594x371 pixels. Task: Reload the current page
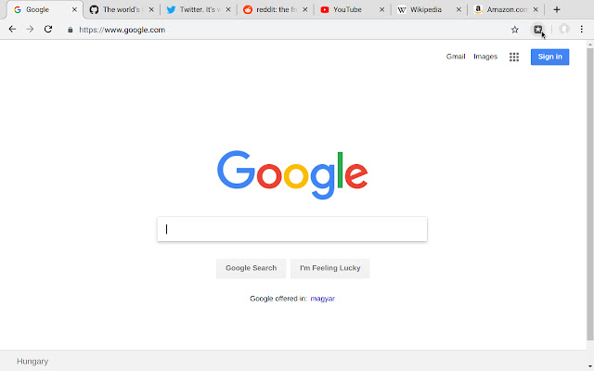48,29
